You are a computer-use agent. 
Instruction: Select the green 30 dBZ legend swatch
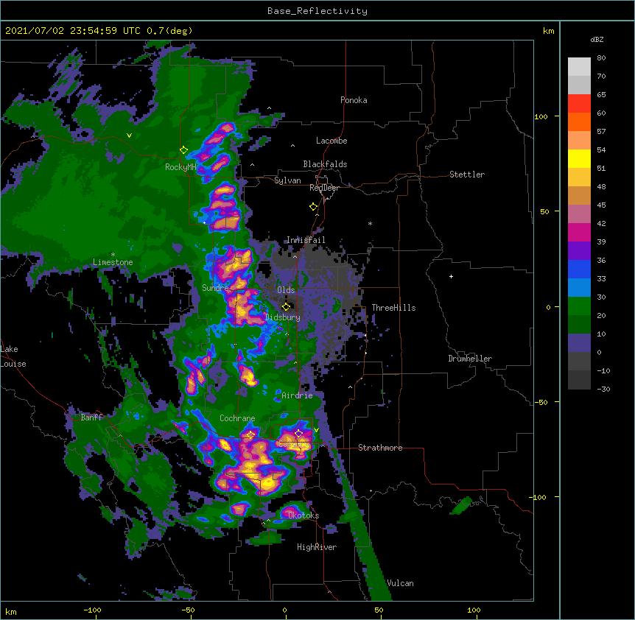[x=579, y=306]
